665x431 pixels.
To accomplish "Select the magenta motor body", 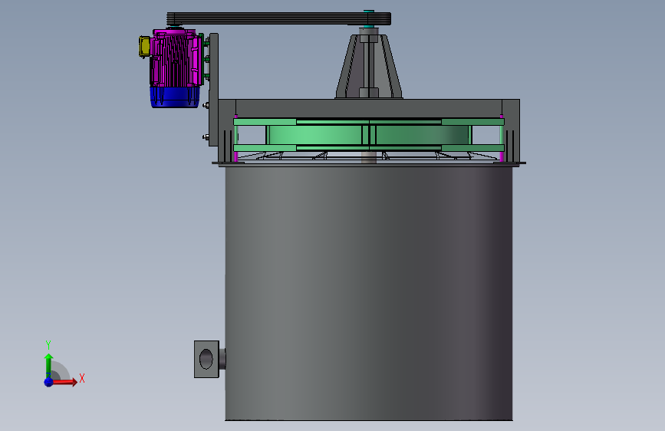I will 176,58.
